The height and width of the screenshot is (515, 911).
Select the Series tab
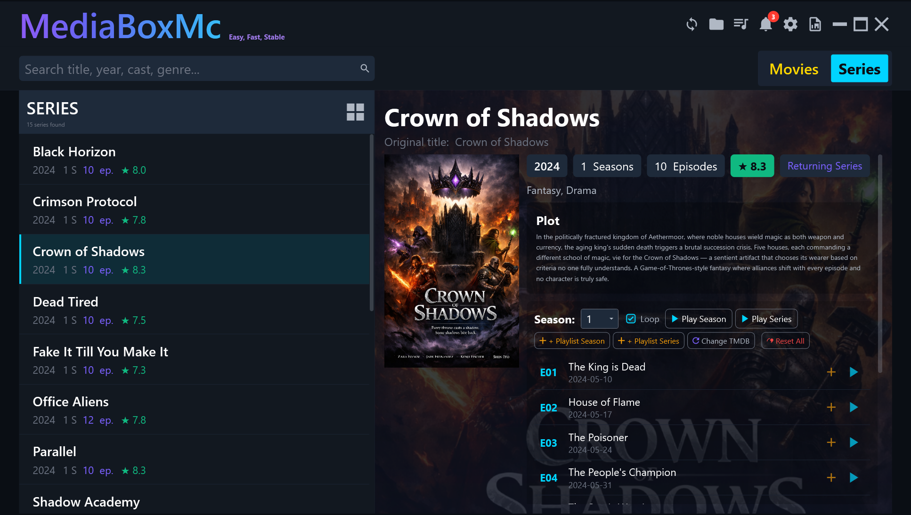pyautogui.click(x=859, y=69)
